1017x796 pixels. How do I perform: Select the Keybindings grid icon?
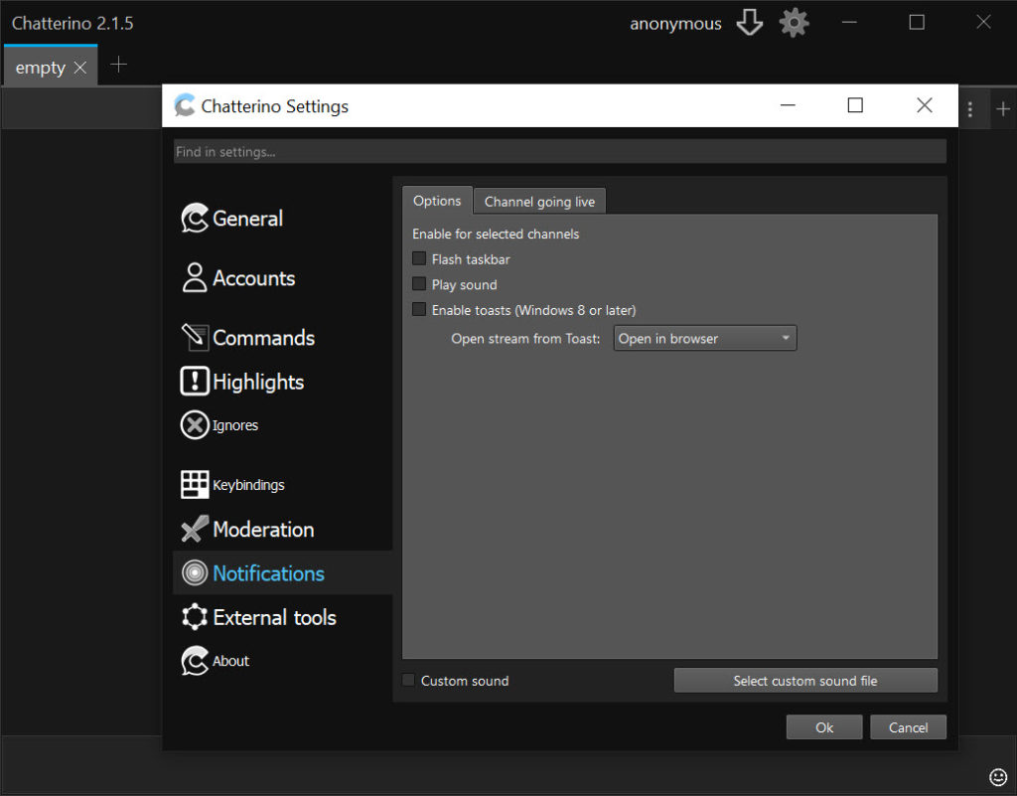coord(194,484)
